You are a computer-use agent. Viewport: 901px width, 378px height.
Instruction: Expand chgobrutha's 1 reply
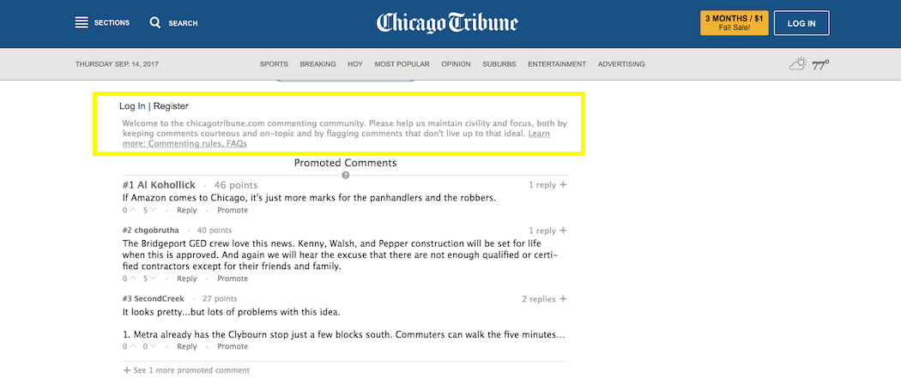[547, 231]
